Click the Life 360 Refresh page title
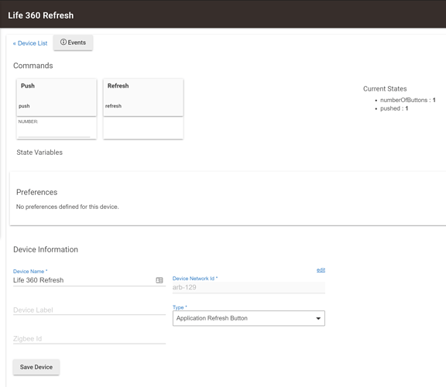446x387 pixels. tap(41, 15)
